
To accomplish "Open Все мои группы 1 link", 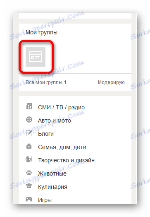I will [x=46, y=82].
